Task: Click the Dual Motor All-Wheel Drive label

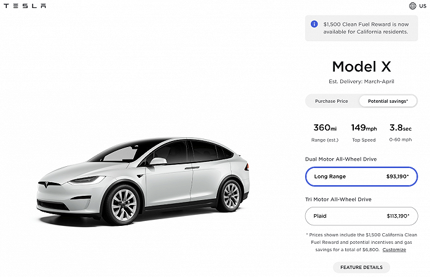Action: (x=341, y=159)
